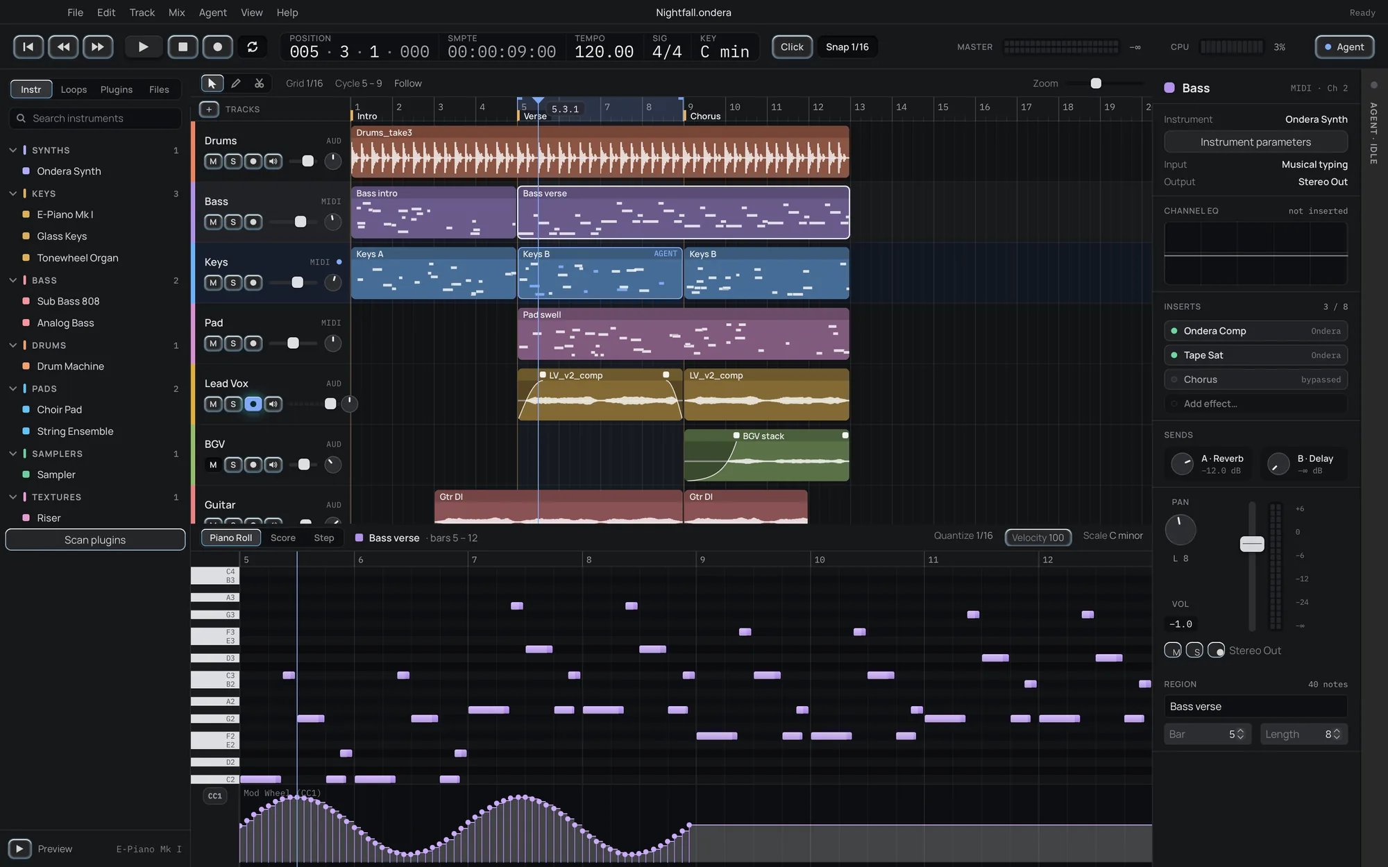This screenshot has height=867, width=1388.
Task: Collapse the KEYS instrument category
Action: click(12, 194)
